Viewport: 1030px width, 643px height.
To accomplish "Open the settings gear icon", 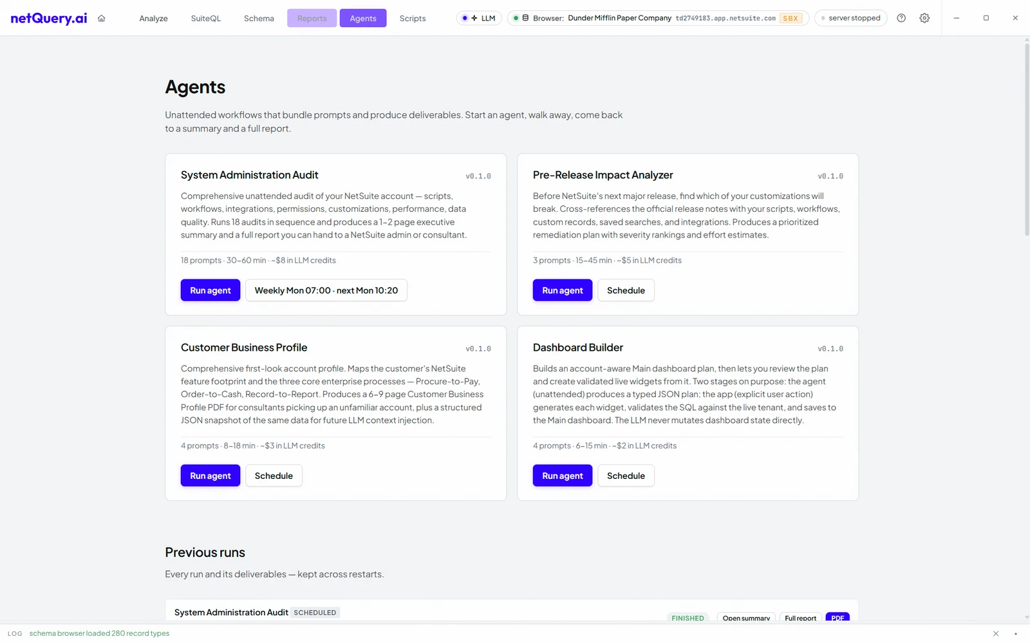I will coord(924,18).
